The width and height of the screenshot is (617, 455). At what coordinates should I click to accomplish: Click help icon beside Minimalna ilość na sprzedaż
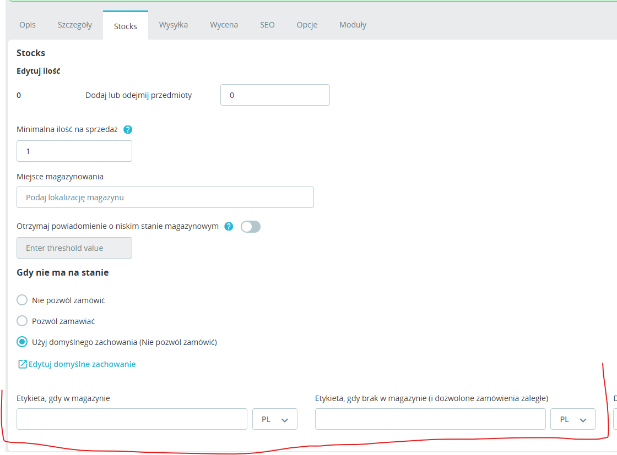128,130
